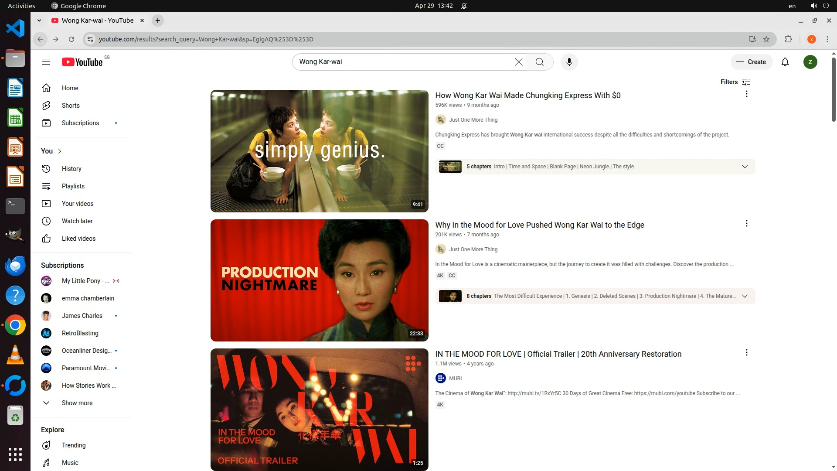Open the notifications bell
837x471 pixels.
[785, 62]
